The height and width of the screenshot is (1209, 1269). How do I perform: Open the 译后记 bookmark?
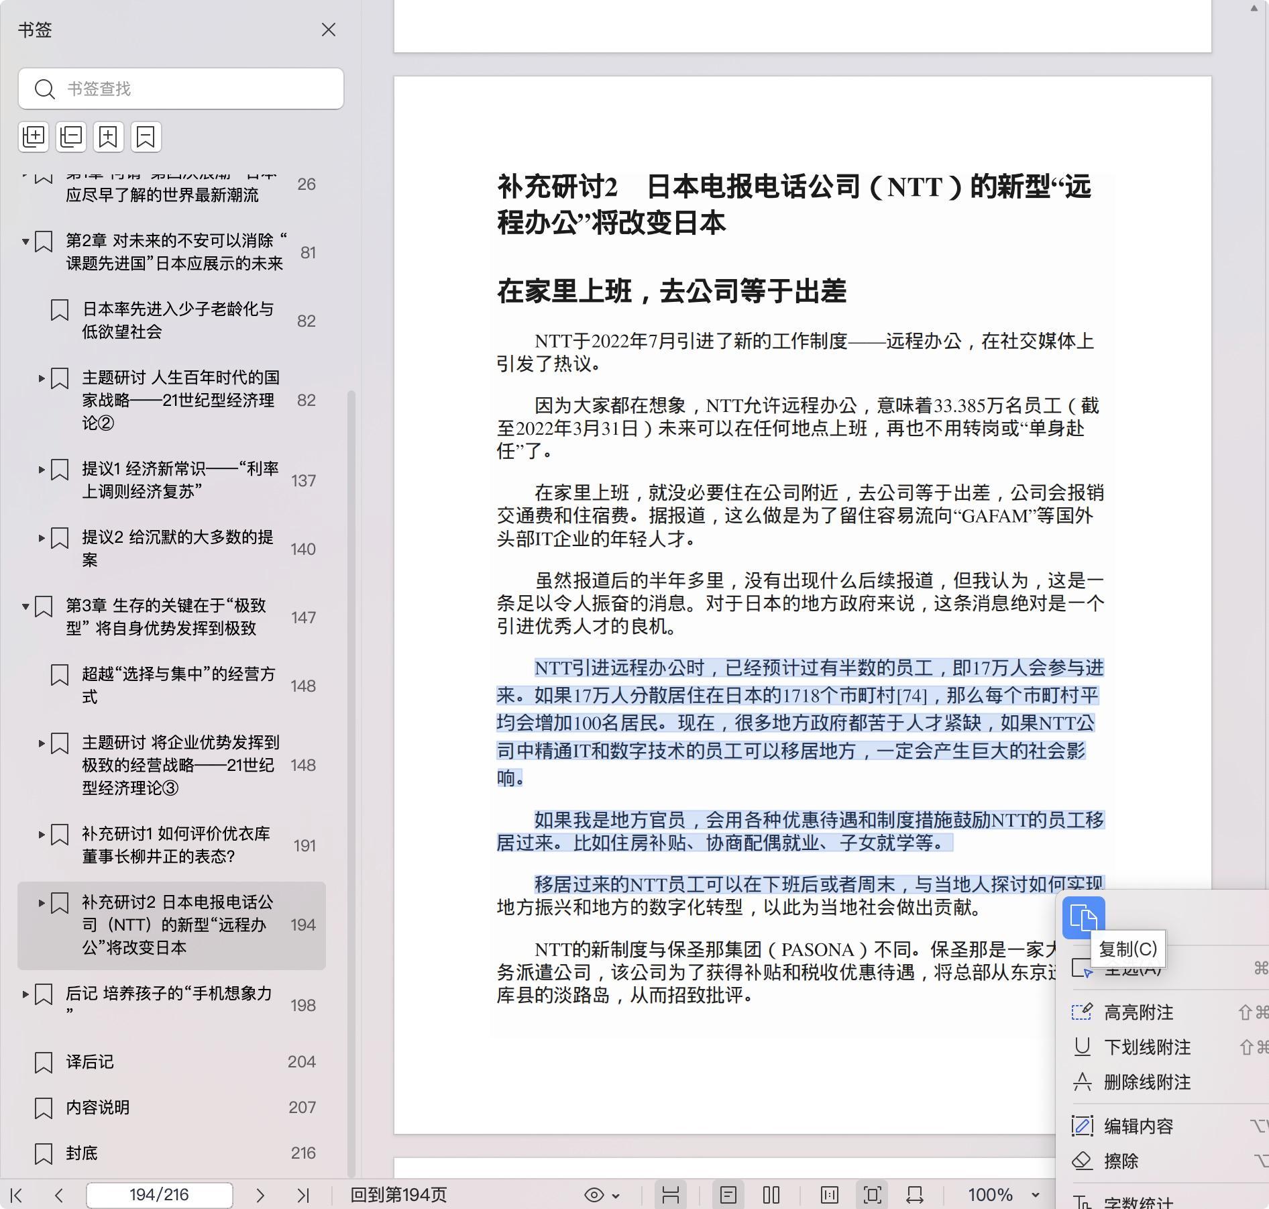pos(90,1062)
